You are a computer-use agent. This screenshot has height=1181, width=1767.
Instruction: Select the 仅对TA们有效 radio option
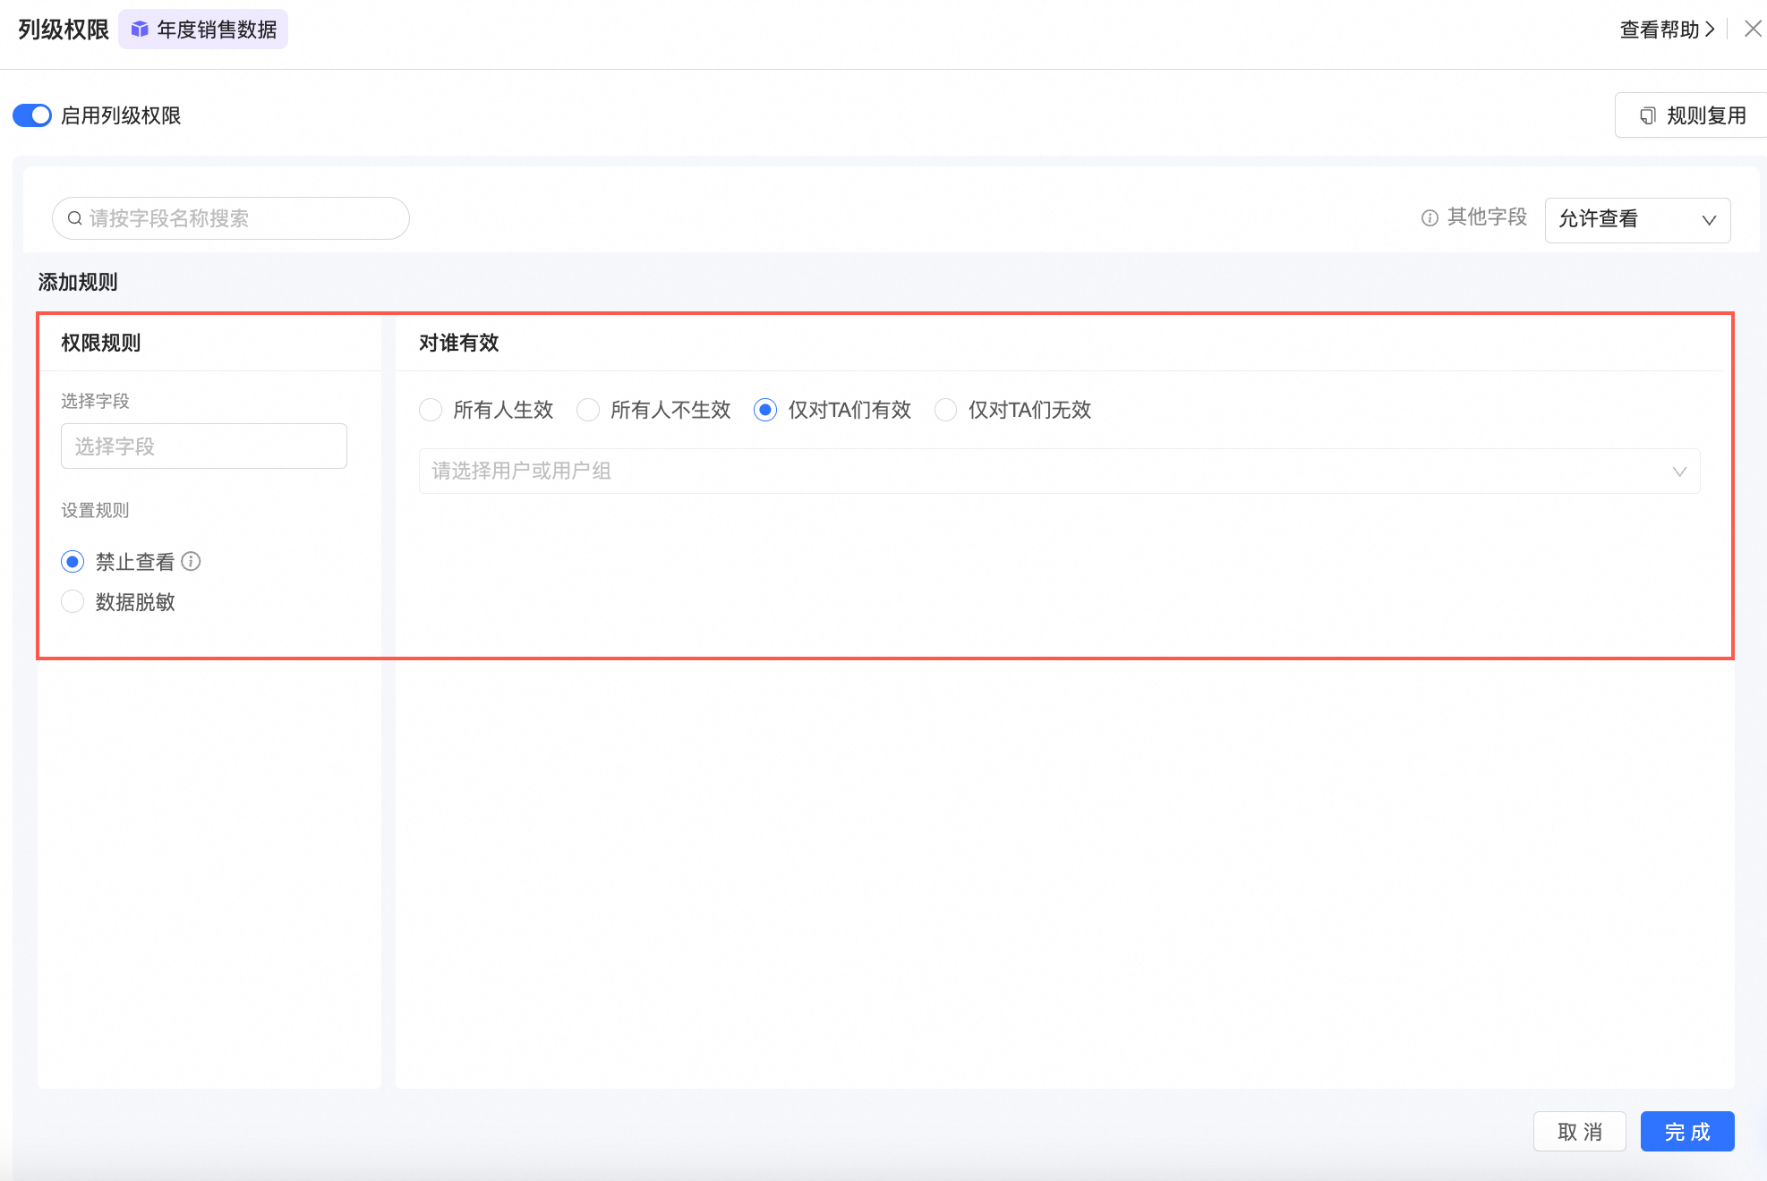(x=765, y=410)
